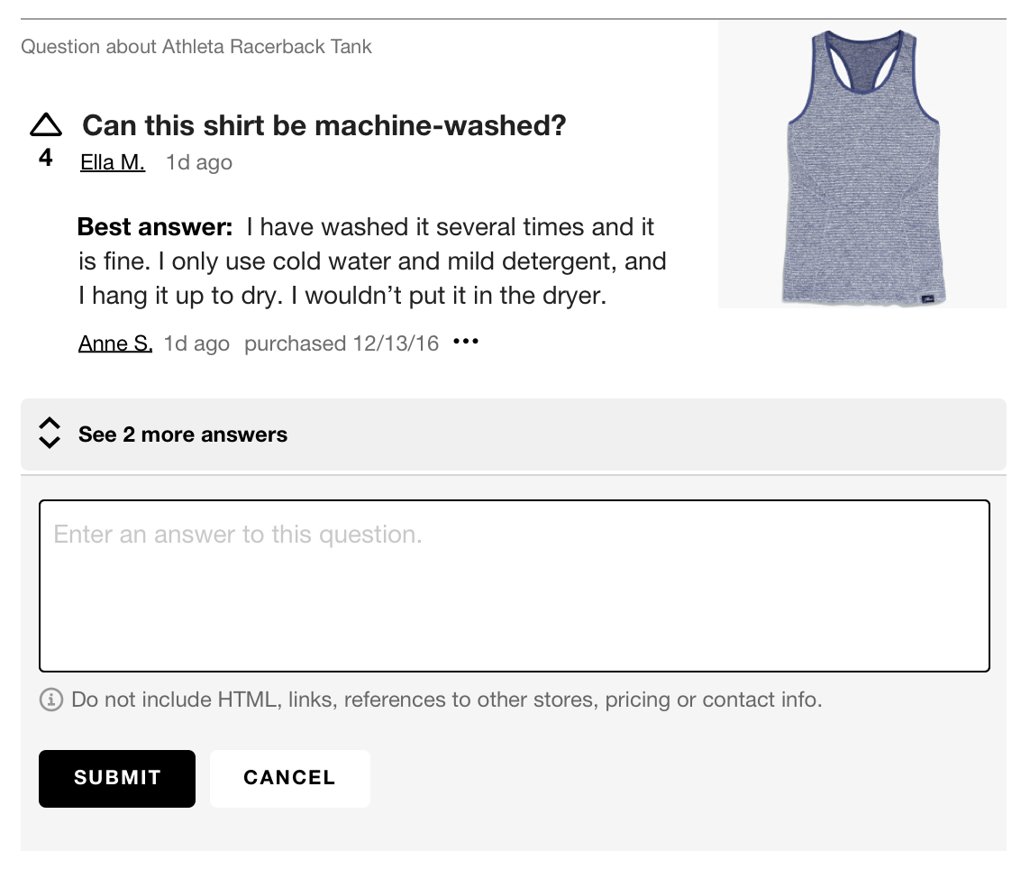Click the "Best answer:" label
1021x869 pixels.
pyautogui.click(x=155, y=226)
